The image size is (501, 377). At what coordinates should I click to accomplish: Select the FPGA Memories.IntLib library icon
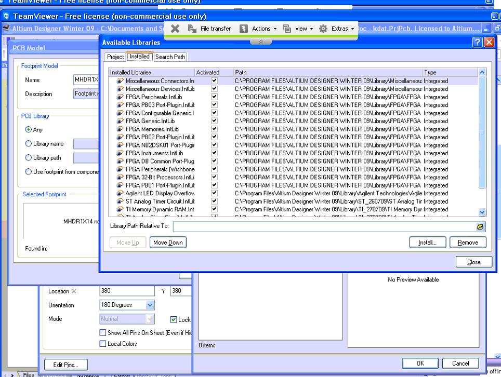click(x=121, y=129)
